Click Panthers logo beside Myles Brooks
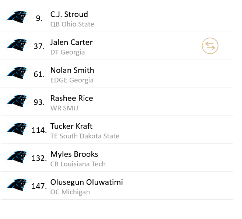Viewport: 242px width, 219px height. tap(17, 157)
